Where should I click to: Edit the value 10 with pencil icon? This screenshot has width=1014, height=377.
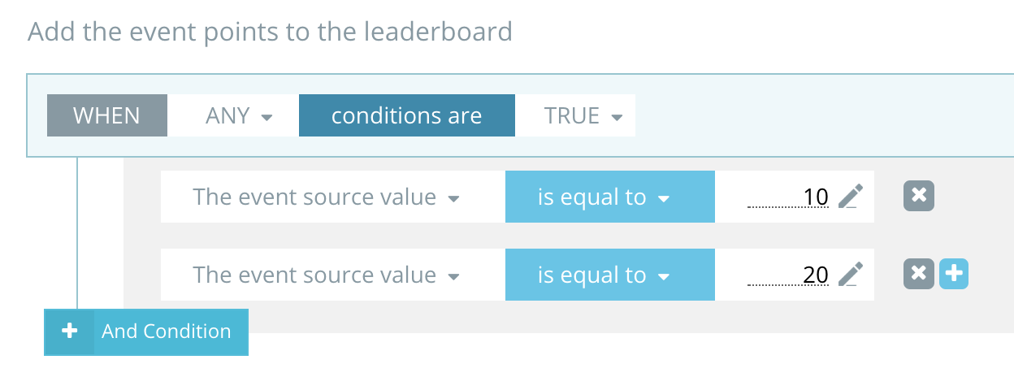(x=850, y=197)
